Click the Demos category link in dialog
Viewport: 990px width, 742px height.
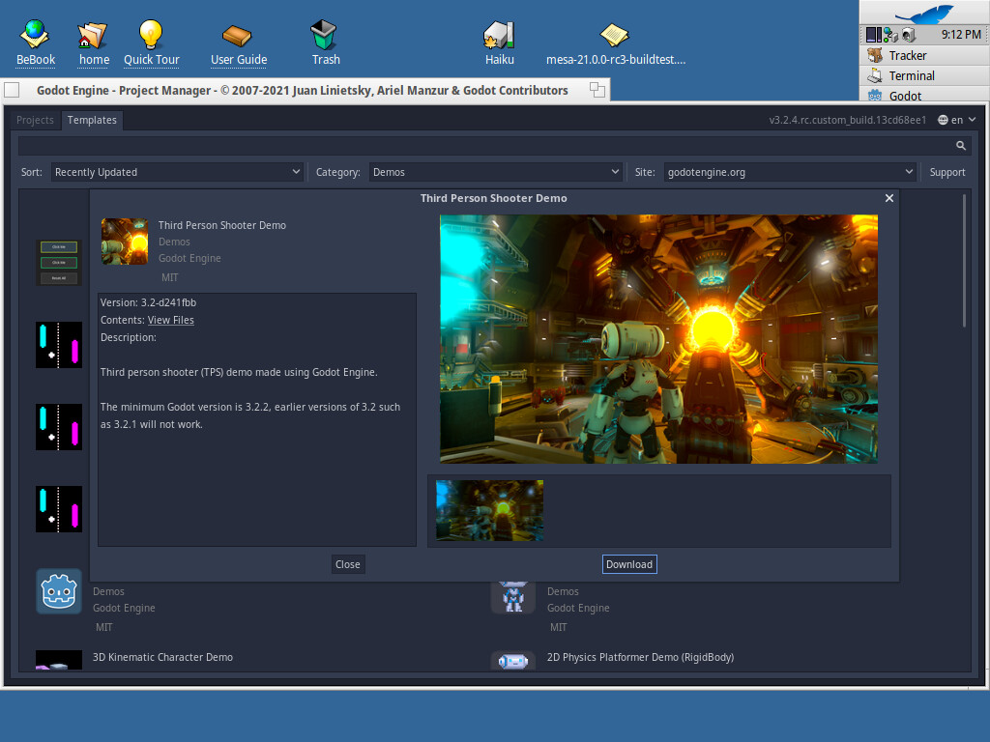click(174, 242)
